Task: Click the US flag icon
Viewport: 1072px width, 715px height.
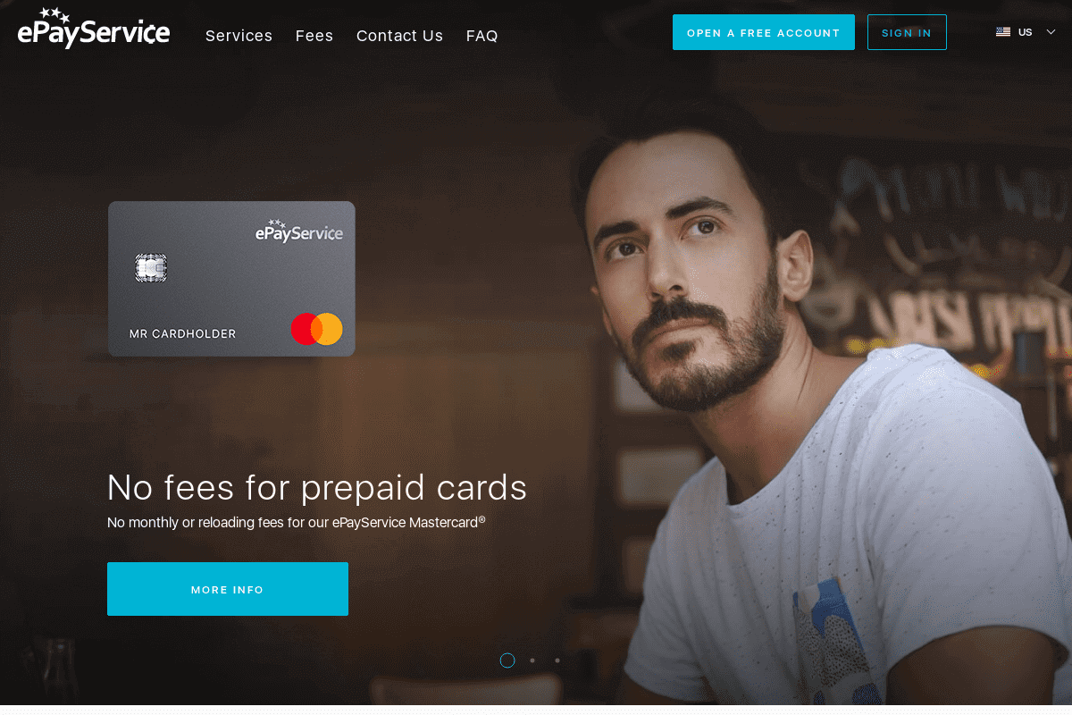Action: pyautogui.click(x=1003, y=32)
